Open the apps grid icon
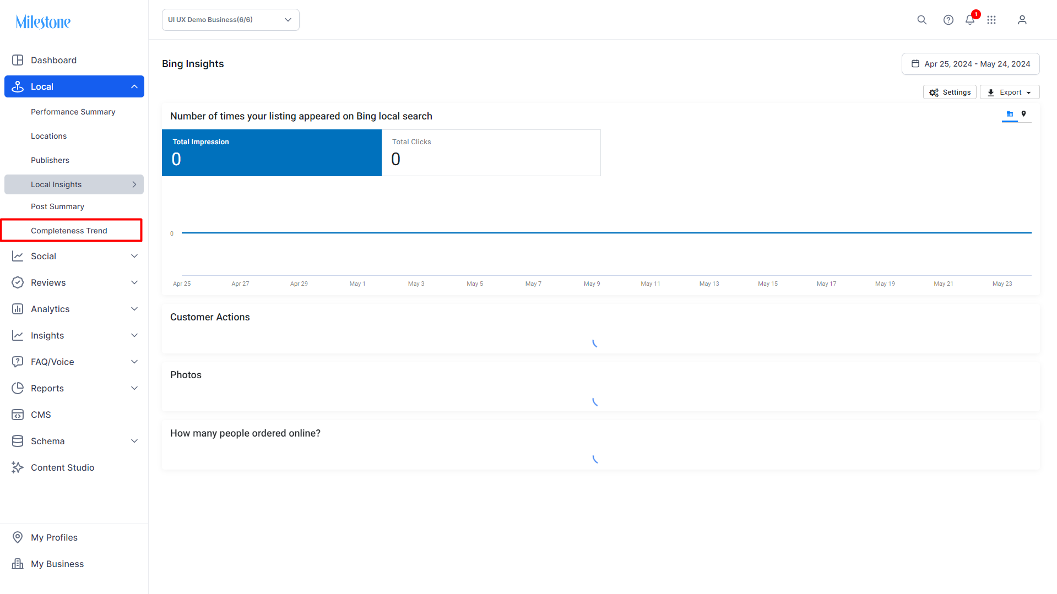This screenshot has width=1057, height=594. click(x=991, y=20)
